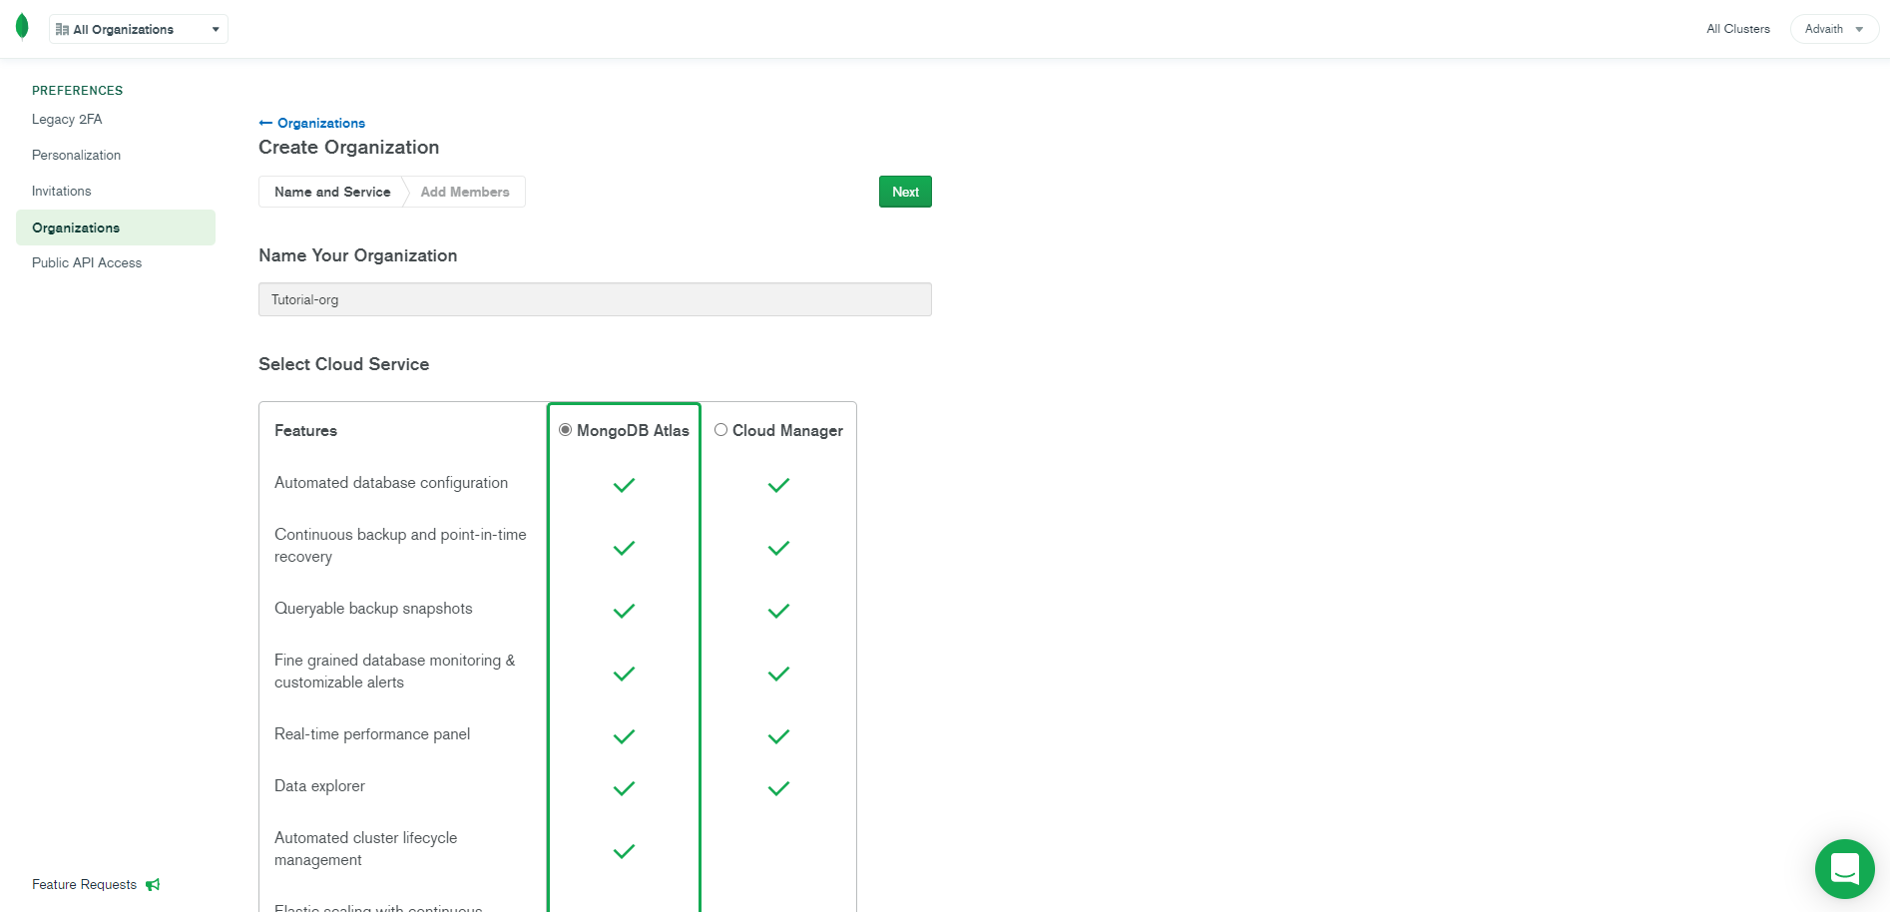Open Invitations in sidebar
This screenshot has height=912, width=1890.
click(61, 192)
